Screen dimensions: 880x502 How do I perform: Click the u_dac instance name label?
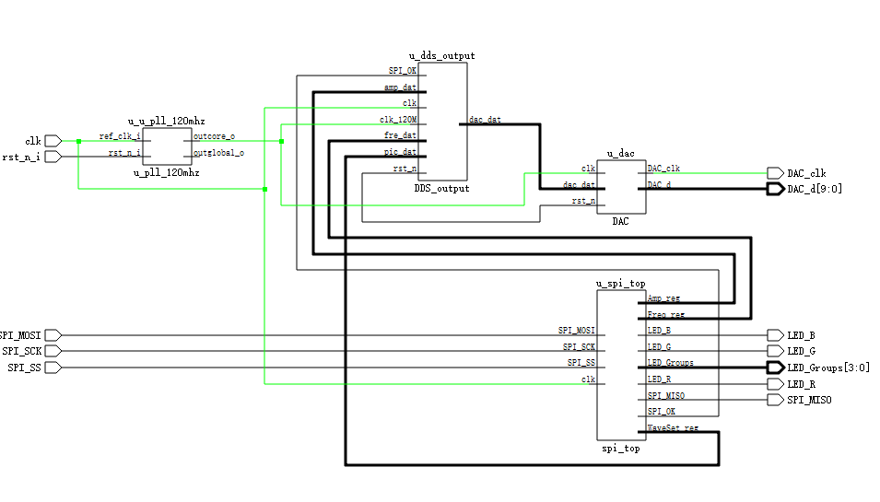click(621, 154)
